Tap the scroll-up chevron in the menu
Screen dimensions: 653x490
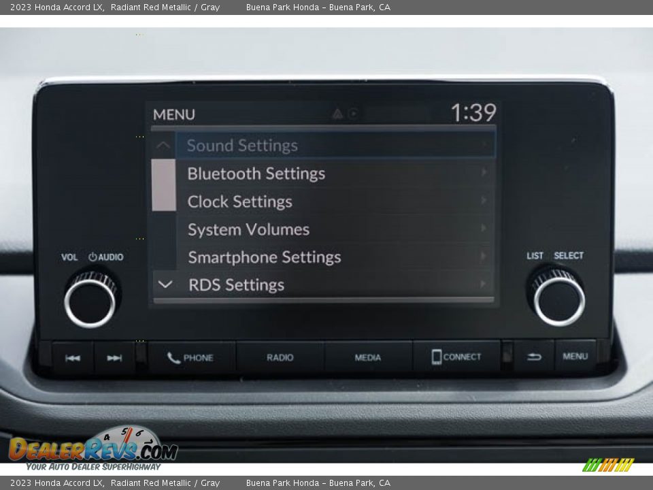point(164,146)
